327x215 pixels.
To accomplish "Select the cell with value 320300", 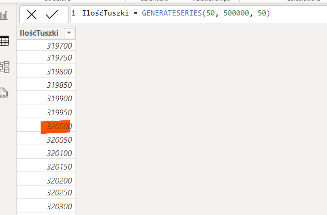I will point(46,206).
